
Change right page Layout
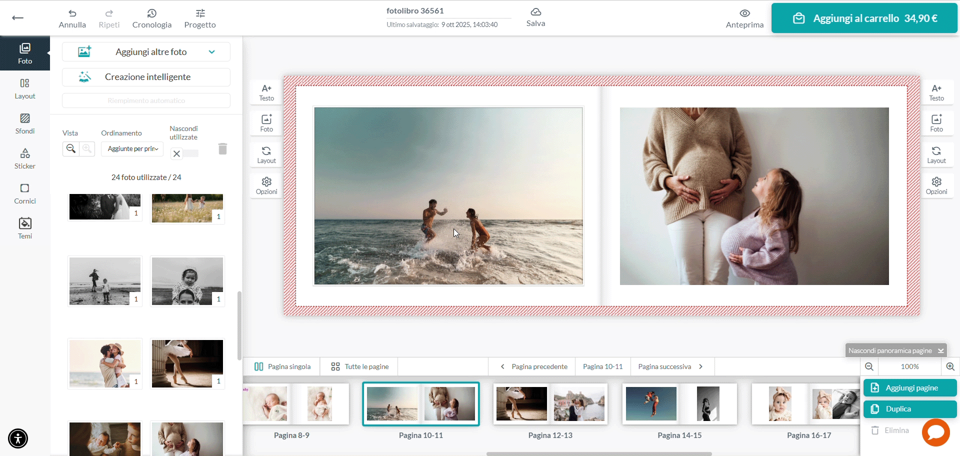point(936,155)
